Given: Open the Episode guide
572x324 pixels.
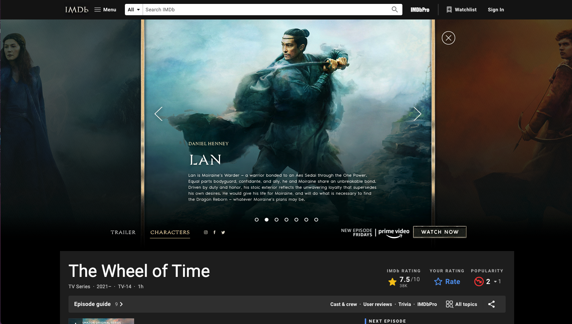Looking at the screenshot, I should [x=92, y=304].
